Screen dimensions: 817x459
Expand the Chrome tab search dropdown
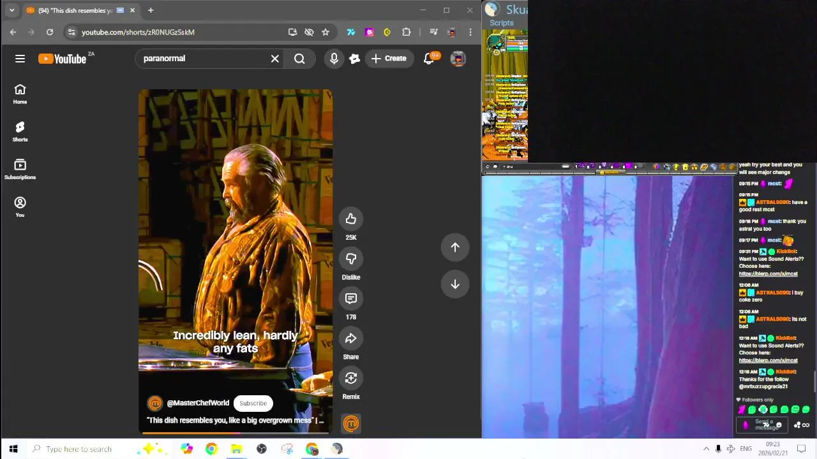click(x=11, y=10)
